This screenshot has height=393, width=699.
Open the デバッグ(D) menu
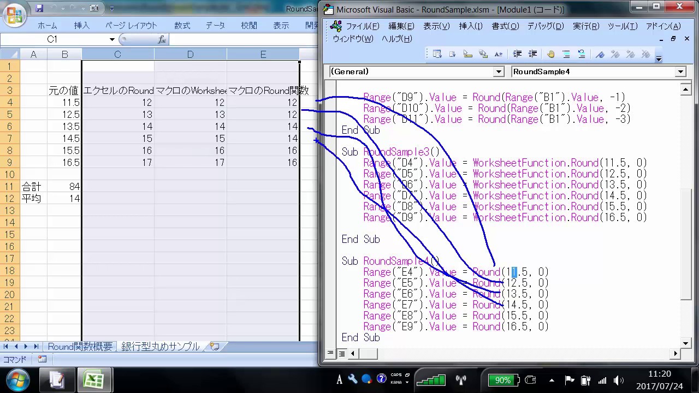coord(545,26)
